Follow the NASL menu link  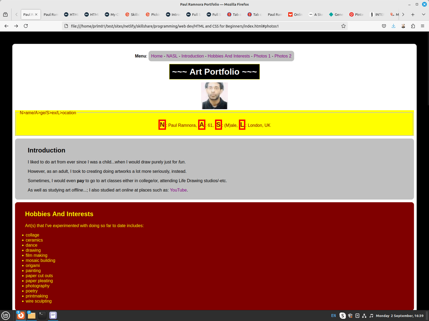(172, 56)
